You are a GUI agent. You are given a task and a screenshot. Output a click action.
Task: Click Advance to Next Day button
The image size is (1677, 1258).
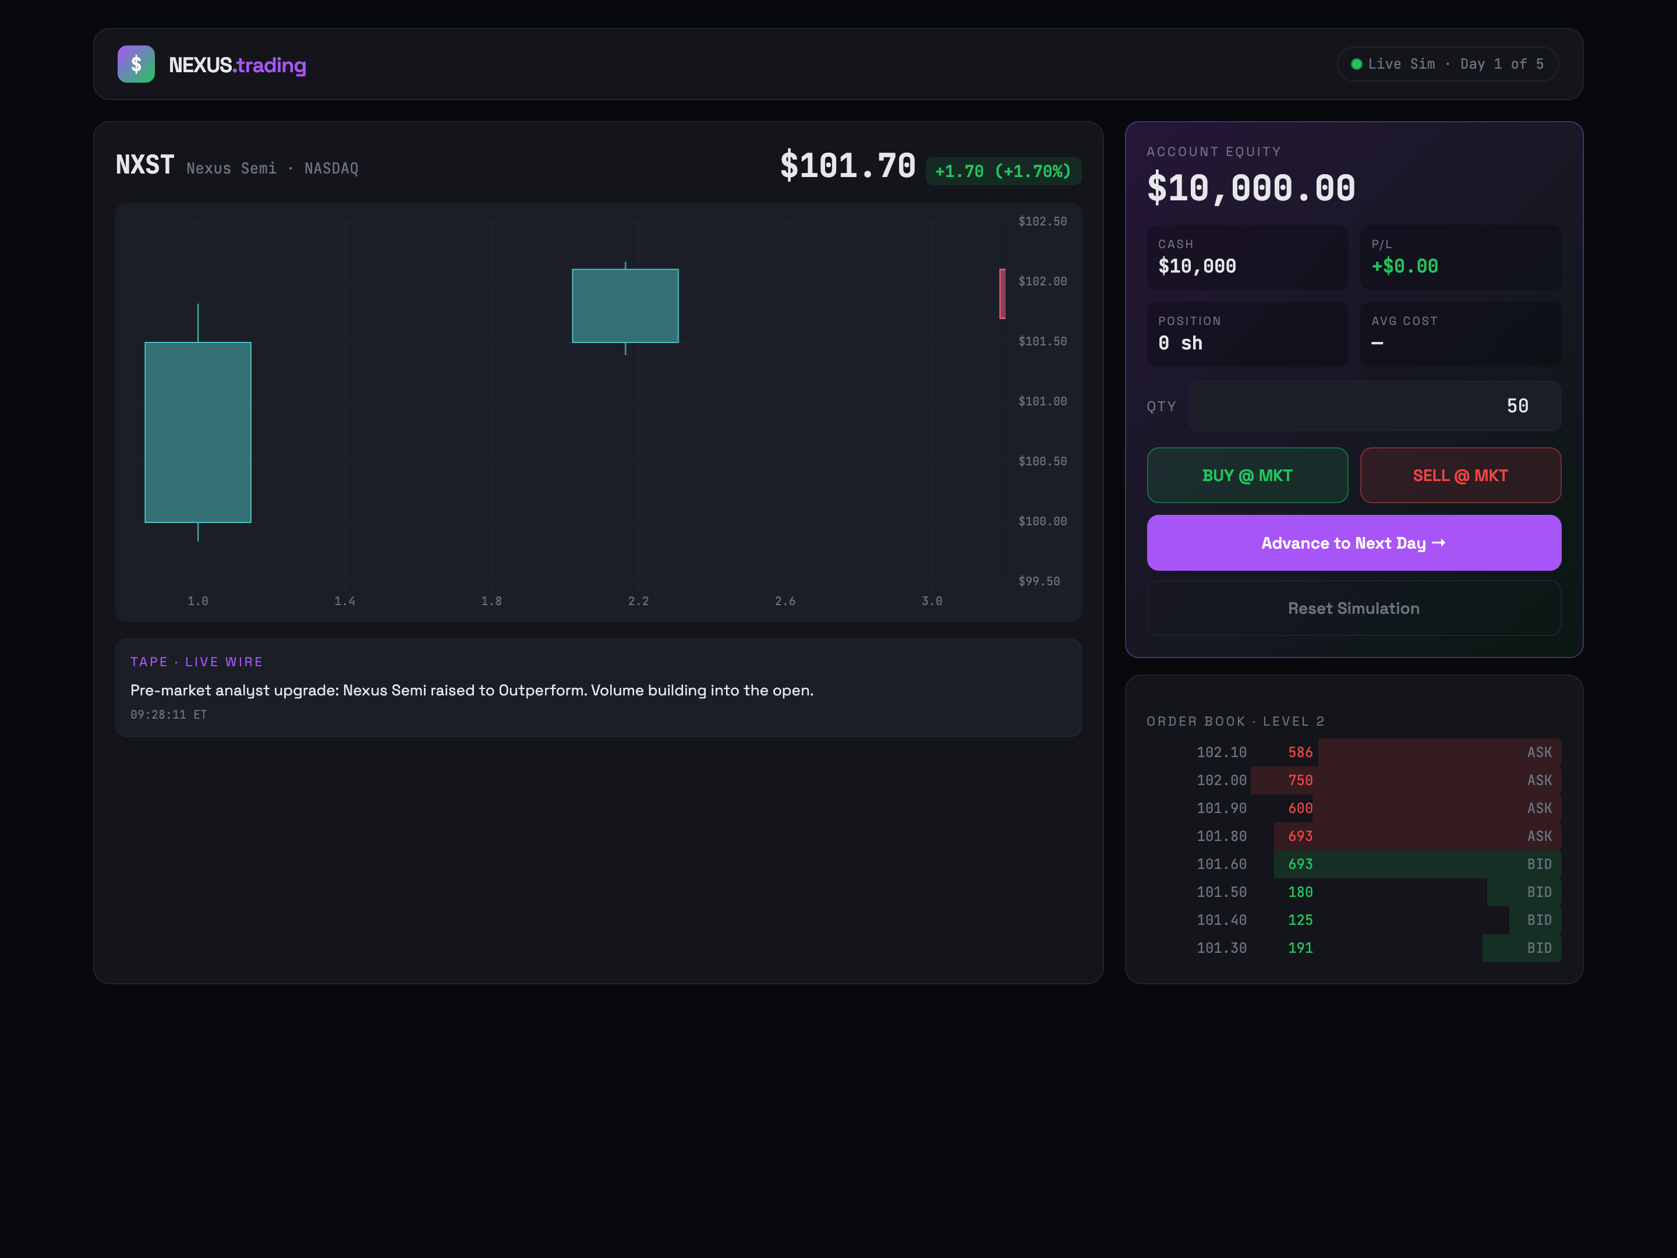click(x=1354, y=543)
